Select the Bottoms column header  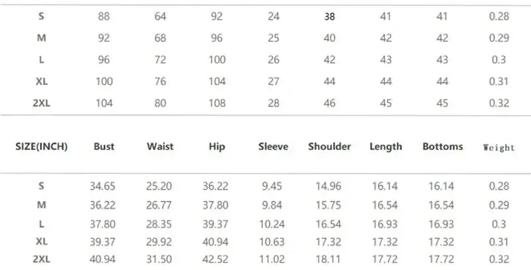tap(443, 147)
